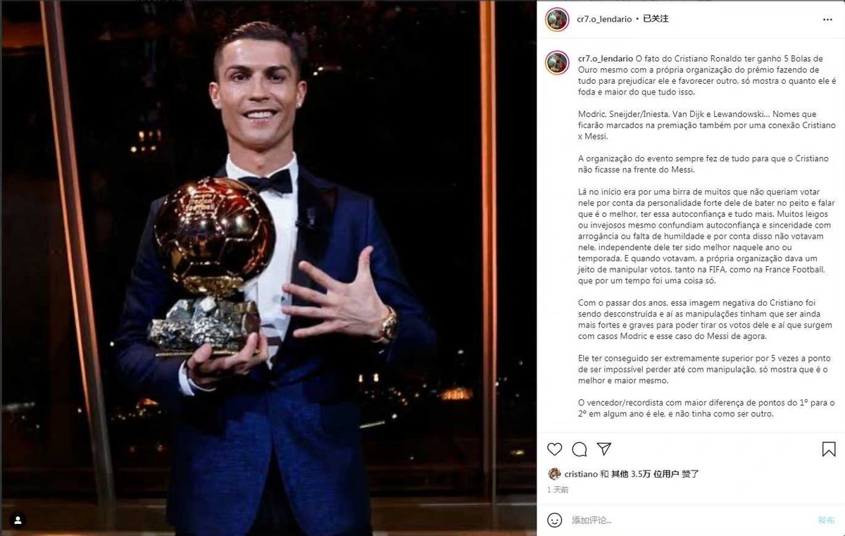Open comments with the speech bubble icon
845x536 pixels.
click(580, 449)
